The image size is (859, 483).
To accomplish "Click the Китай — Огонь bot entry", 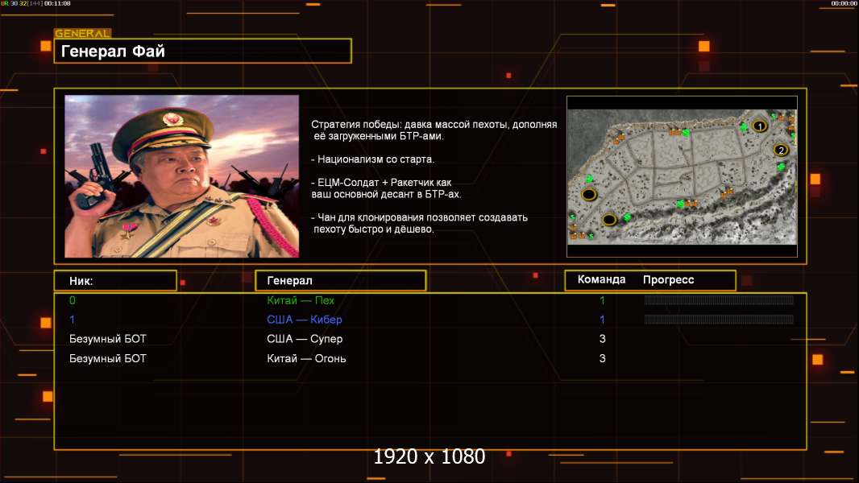I will (306, 358).
